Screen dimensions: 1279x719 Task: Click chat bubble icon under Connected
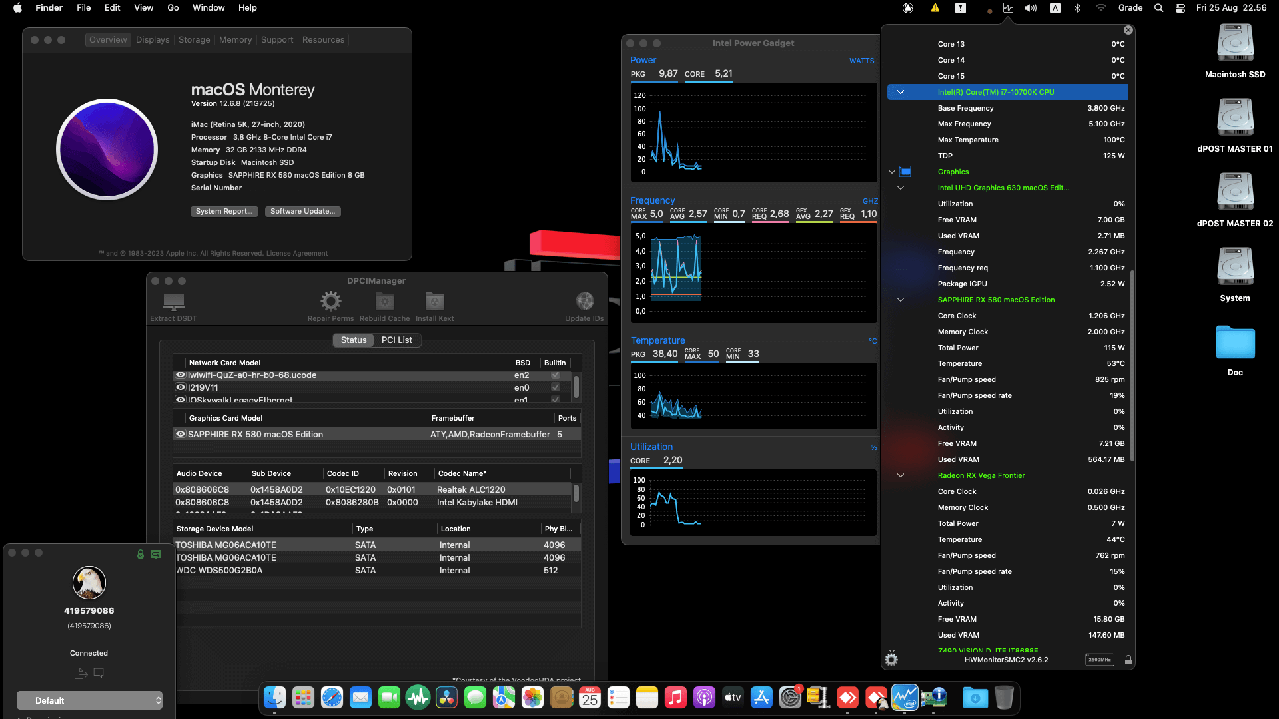tap(99, 673)
